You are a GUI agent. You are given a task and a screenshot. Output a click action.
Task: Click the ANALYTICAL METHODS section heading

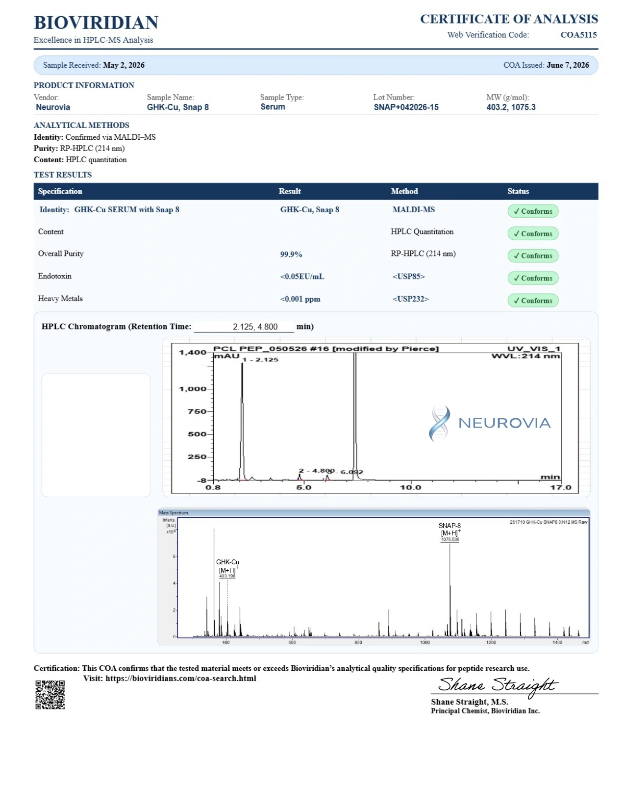click(x=81, y=126)
